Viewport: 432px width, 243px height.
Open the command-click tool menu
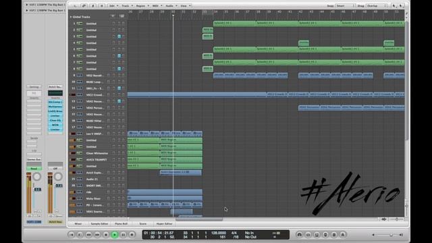401,6
